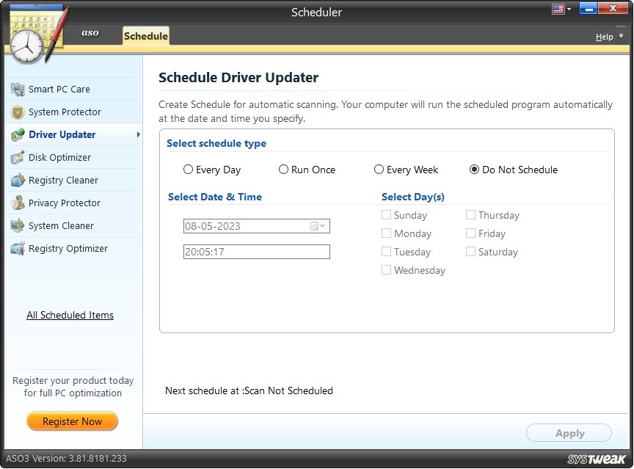Switch to the Schedule tab
634x469 pixels.
tap(145, 35)
